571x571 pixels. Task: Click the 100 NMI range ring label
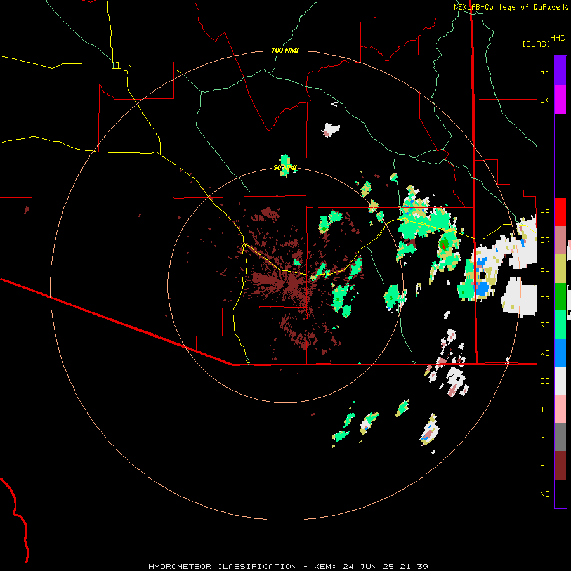click(x=285, y=50)
